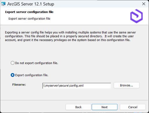Click the 'ArcGIS Server 12.1 Setup' title text
The height and width of the screenshot is (113, 149).
point(31,4)
